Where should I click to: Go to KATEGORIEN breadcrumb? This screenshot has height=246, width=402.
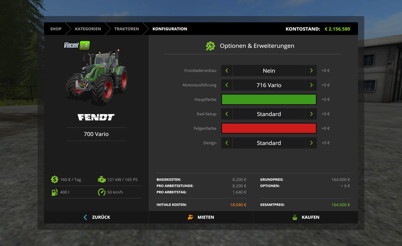(x=88, y=29)
